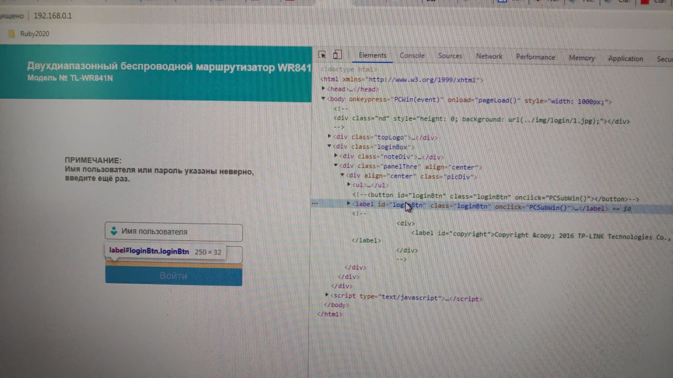Click the Войти login button

(174, 276)
